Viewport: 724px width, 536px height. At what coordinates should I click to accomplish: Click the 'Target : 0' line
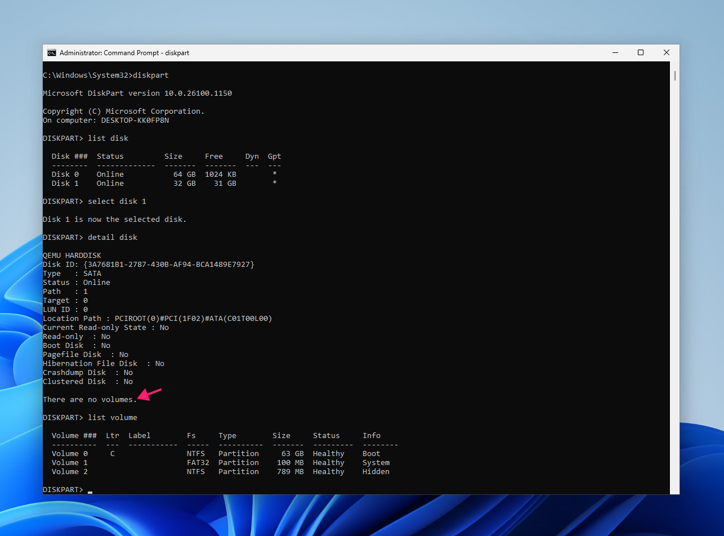point(65,300)
